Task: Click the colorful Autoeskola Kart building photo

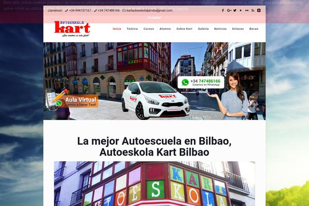Action: pyautogui.click(x=154, y=184)
